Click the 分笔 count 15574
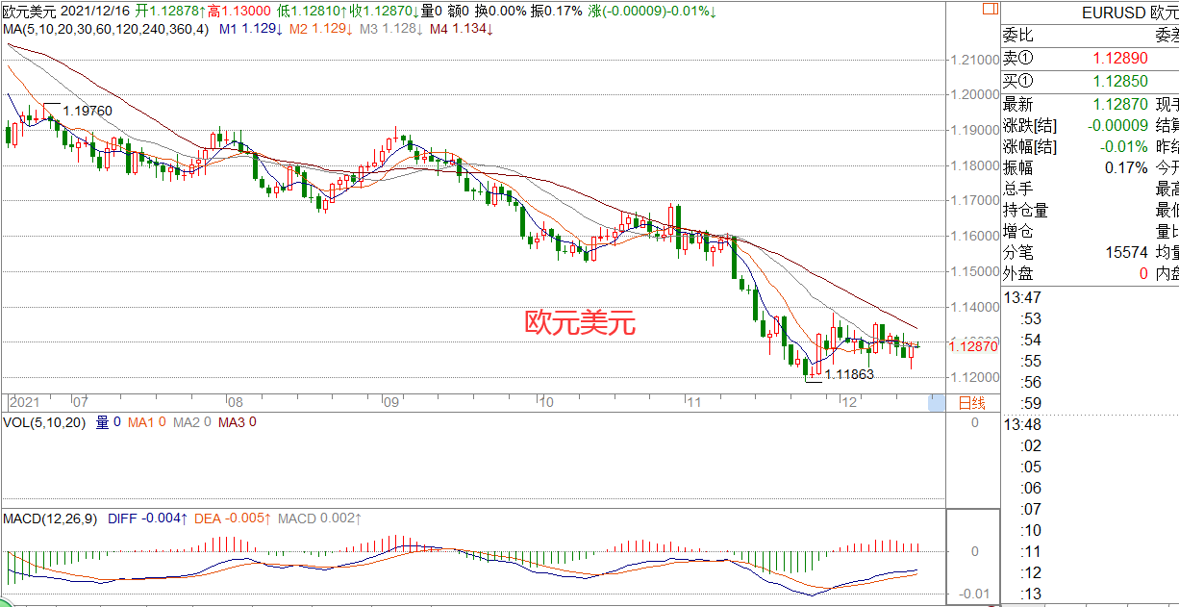The width and height of the screenshot is (1179, 607). click(1127, 252)
